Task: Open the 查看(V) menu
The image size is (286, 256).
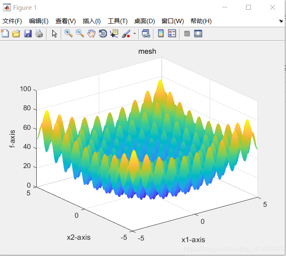Action: pyautogui.click(x=66, y=21)
